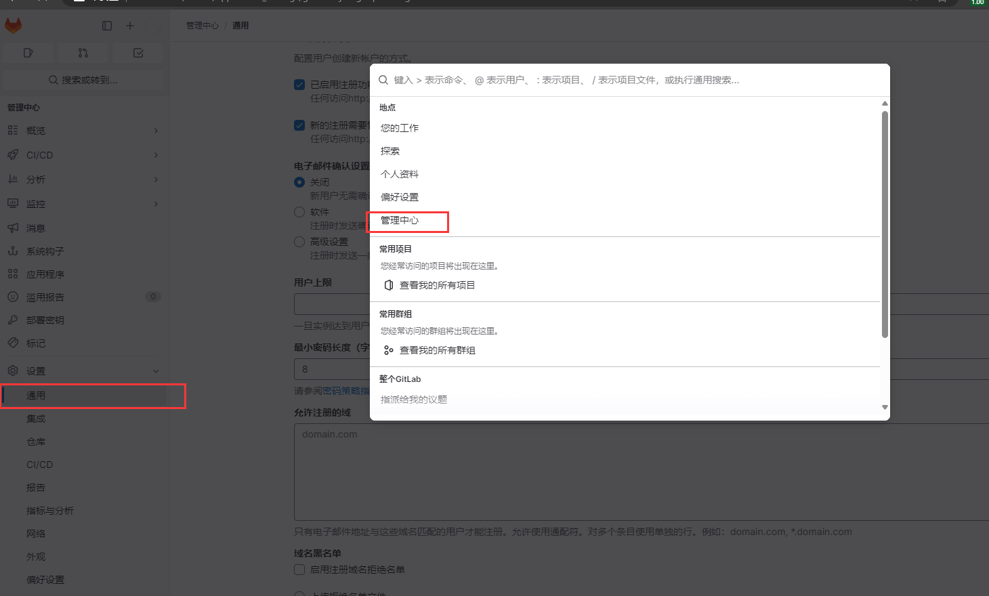Viewport: 989px width, 596px height.
Task: Click the plus create-new icon
Action: 130,26
